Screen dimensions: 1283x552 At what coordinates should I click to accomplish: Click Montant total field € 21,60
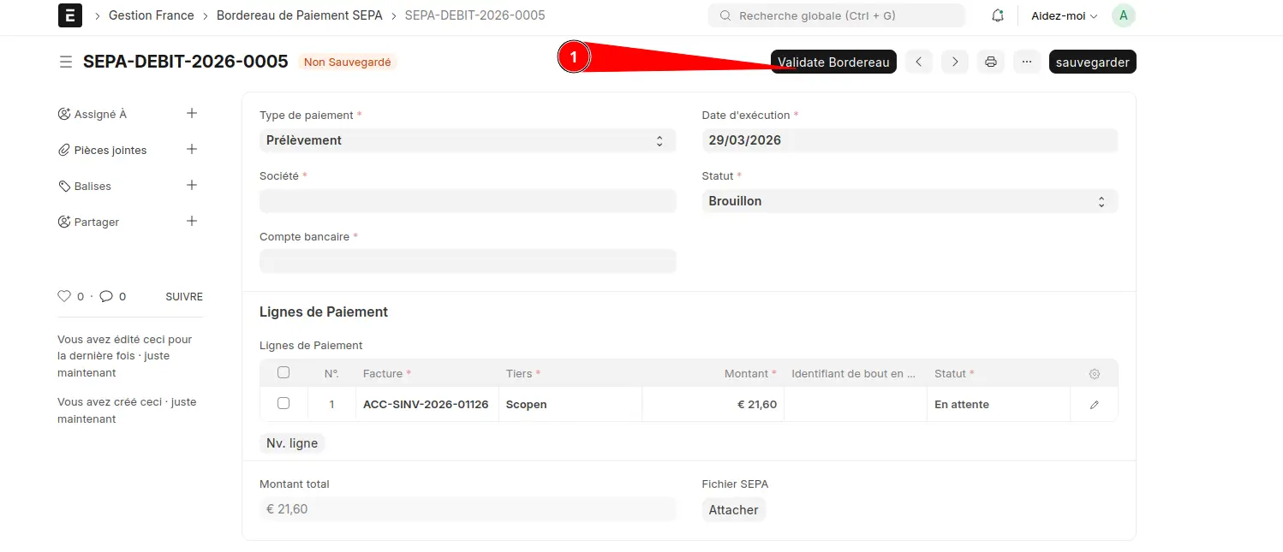(x=468, y=509)
